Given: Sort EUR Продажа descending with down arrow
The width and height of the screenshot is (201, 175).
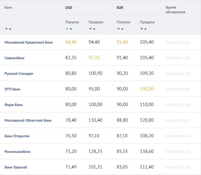Looking at the screenshot, I should tap(142, 29).
